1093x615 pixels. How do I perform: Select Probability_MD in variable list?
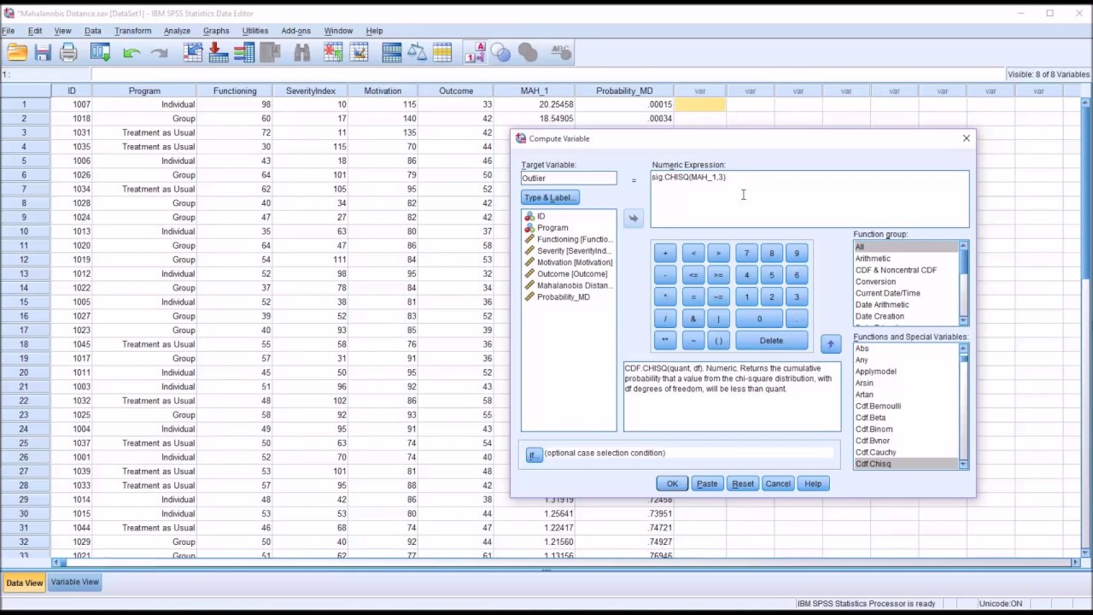[x=564, y=297]
